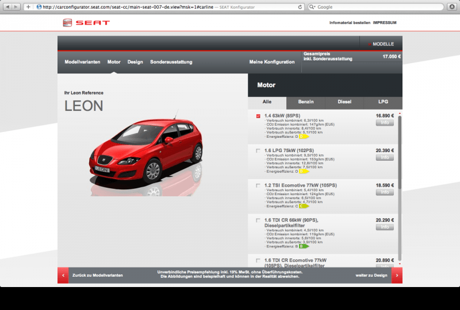The width and height of the screenshot is (460, 310).
Task: Click the red Leon car image
Action: pos(146,152)
